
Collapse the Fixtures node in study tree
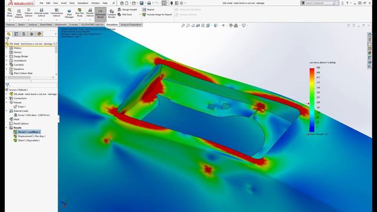click(6, 102)
